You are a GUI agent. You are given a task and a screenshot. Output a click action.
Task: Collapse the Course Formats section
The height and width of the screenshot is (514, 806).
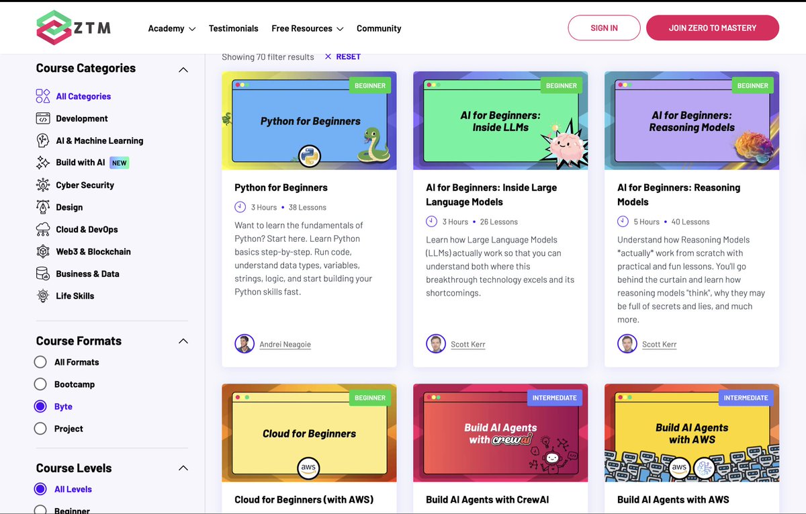coord(183,341)
